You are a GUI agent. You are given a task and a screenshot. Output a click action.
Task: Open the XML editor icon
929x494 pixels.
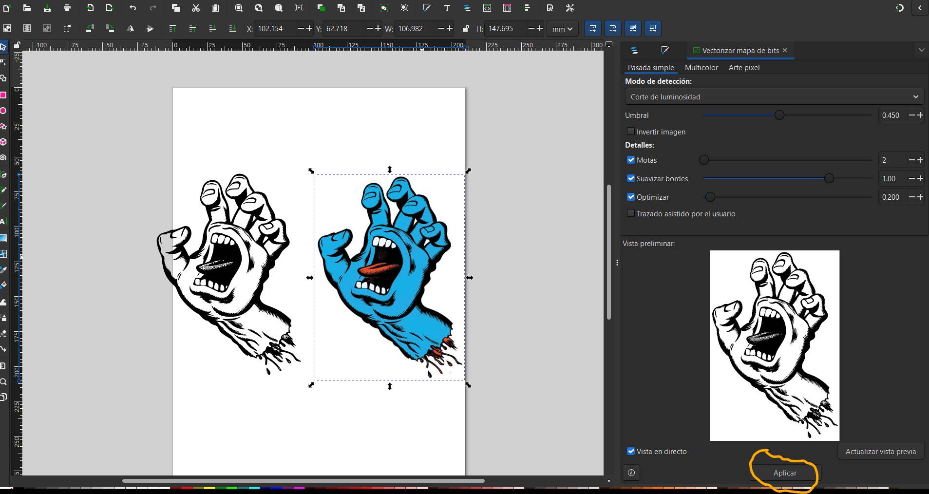(x=487, y=8)
